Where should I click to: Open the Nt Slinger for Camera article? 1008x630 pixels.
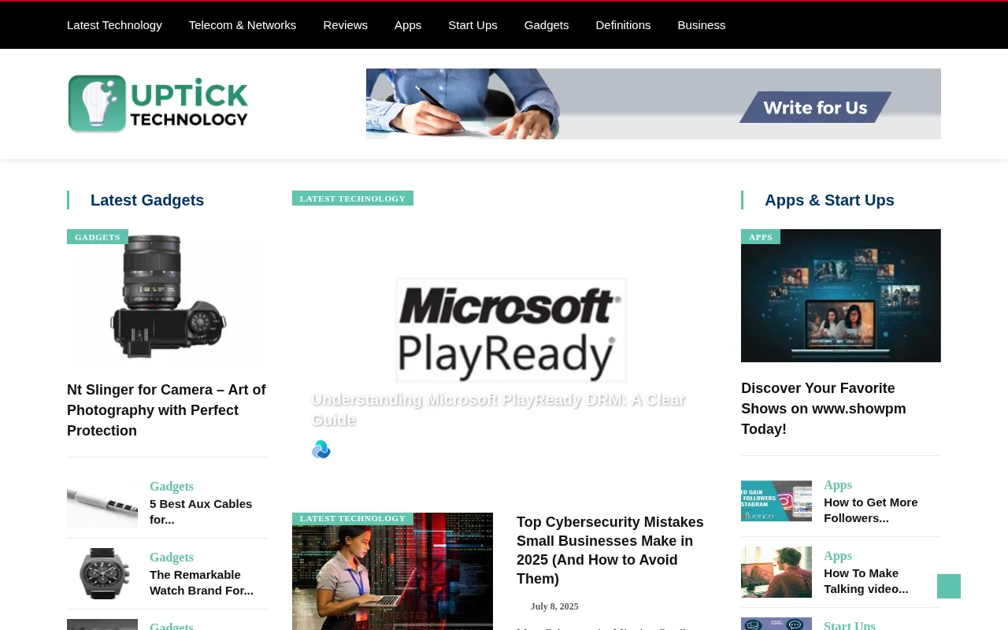point(166,410)
